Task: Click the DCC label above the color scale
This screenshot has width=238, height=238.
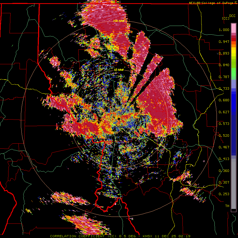Action: tap(232, 16)
